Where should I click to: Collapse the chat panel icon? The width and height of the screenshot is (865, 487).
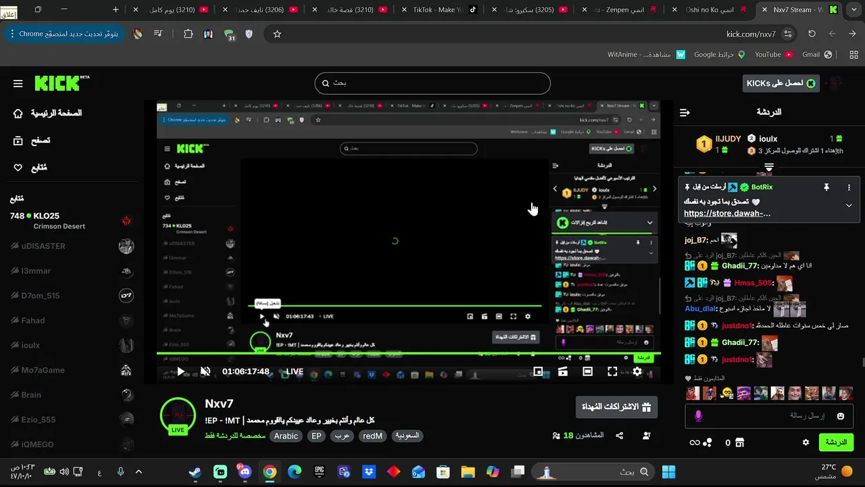(685, 112)
